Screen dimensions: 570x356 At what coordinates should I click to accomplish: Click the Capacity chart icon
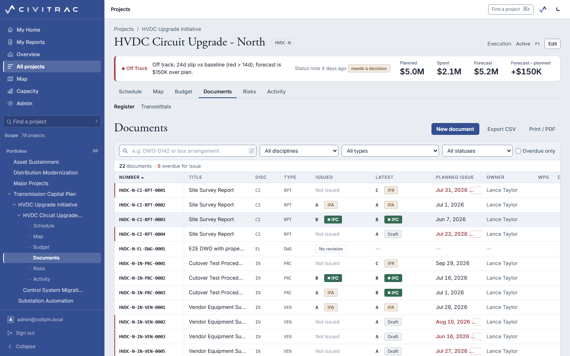coord(10,91)
